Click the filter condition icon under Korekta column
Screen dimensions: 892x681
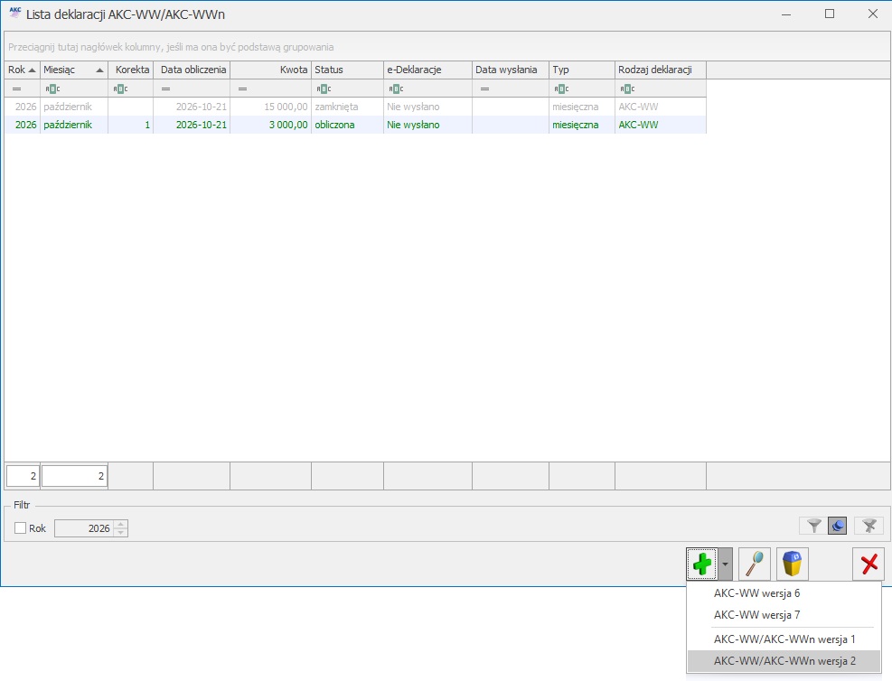click(120, 89)
